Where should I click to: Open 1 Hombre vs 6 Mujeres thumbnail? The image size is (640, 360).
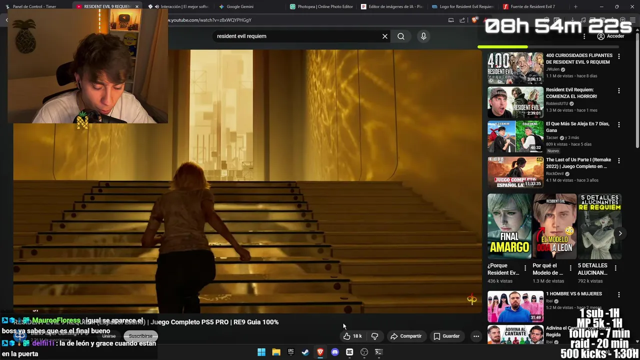515,306
